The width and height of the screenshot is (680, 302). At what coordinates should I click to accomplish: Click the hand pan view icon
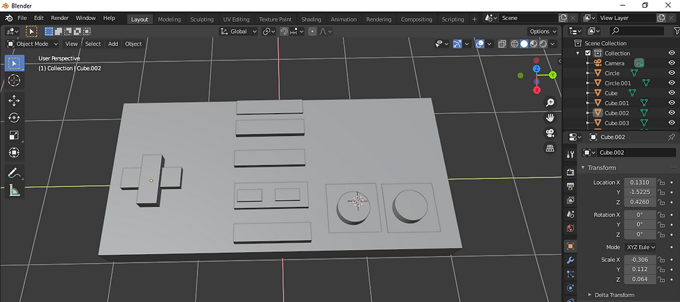click(x=550, y=117)
